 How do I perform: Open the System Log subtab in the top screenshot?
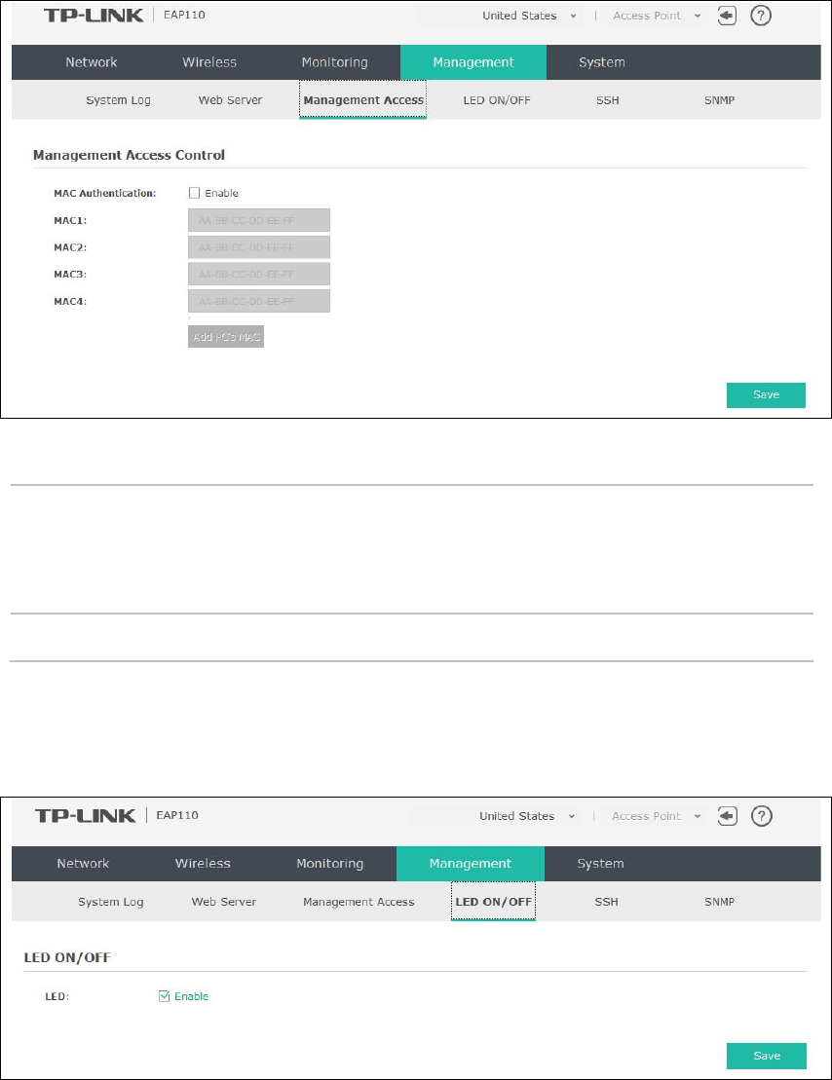click(118, 100)
